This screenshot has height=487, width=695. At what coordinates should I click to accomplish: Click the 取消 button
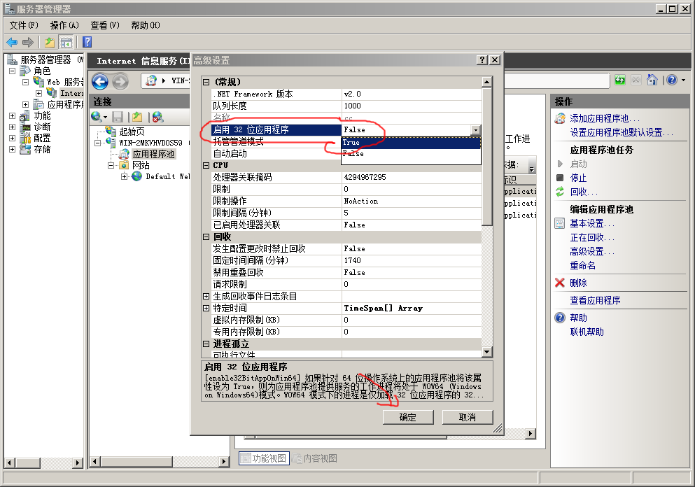tap(467, 417)
